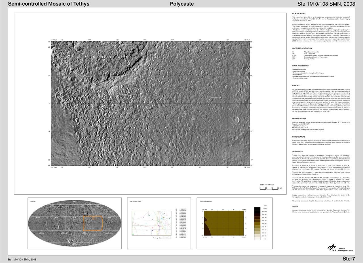Viewport: 363px width, 263px height.
Task: Click the Ste-7 sheet label at bottom right
Action: coord(349,258)
